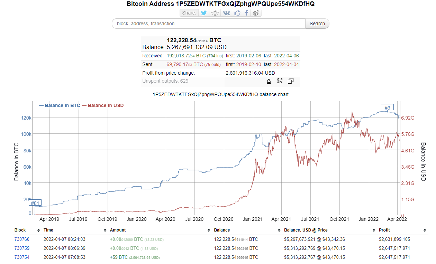Viewport: 436px width, 264px height.
Task: Share the address via VK
Action: pyautogui.click(x=226, y=13)
